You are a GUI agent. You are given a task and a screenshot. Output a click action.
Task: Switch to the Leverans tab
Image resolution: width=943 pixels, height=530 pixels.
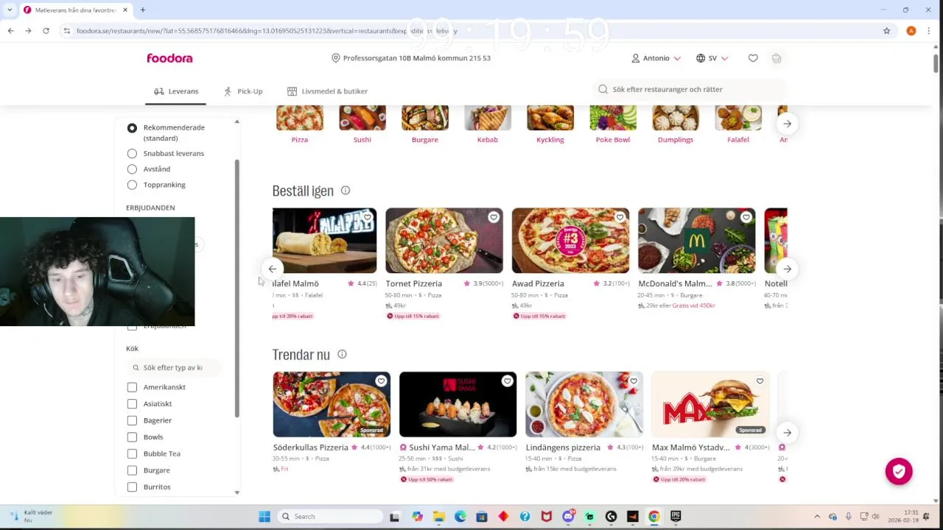tap(176, 91)
